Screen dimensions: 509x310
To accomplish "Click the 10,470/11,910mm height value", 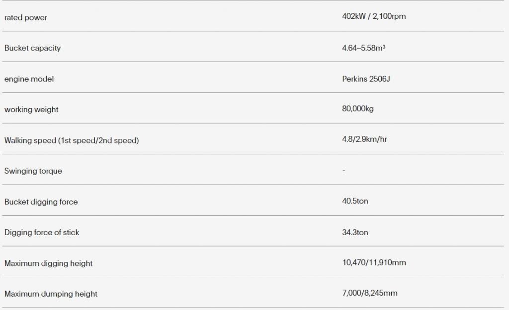I will tap(374, 262).
